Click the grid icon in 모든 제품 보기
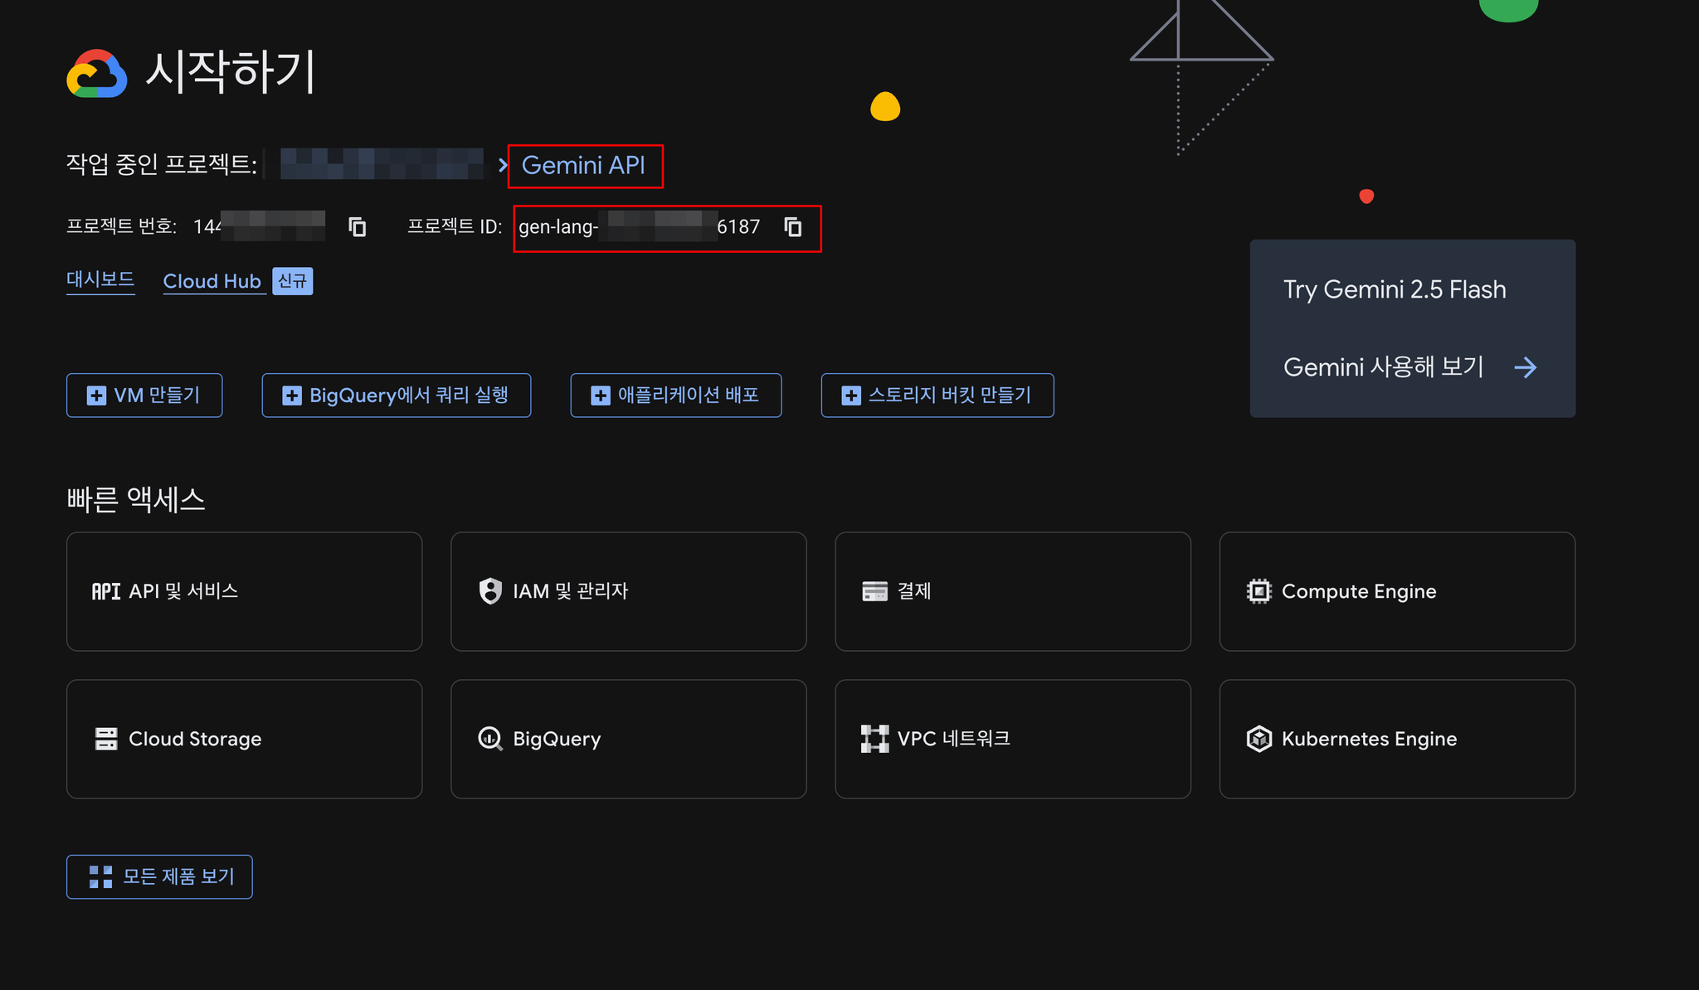Screen dimensions: 1699x990 tap(100, 876)
